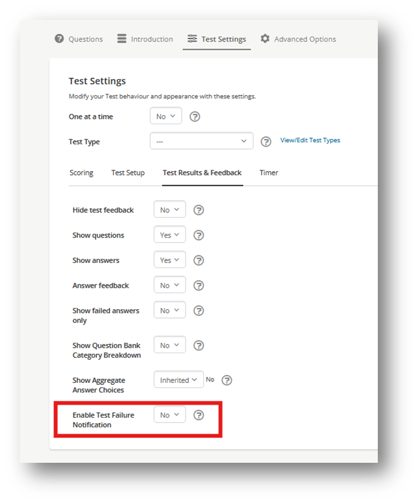The image size is (418, 503).
Task: Click help icon for Show failed answers only
Action: pos(198,311)
